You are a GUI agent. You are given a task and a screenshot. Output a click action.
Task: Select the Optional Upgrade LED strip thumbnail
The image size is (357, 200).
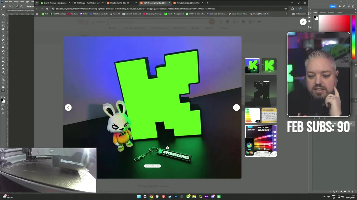pos(261,141)
